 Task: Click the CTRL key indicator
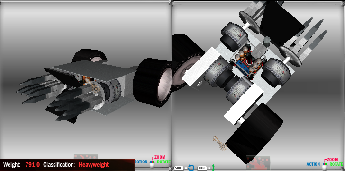point(202,168)
